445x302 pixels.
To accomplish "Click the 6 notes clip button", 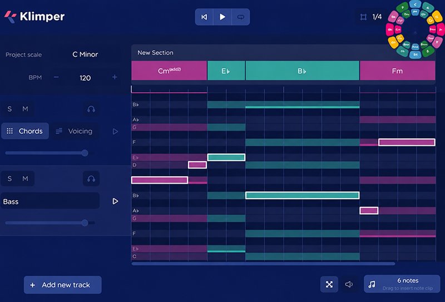I will pyautogui.click(x=402, y=284).
